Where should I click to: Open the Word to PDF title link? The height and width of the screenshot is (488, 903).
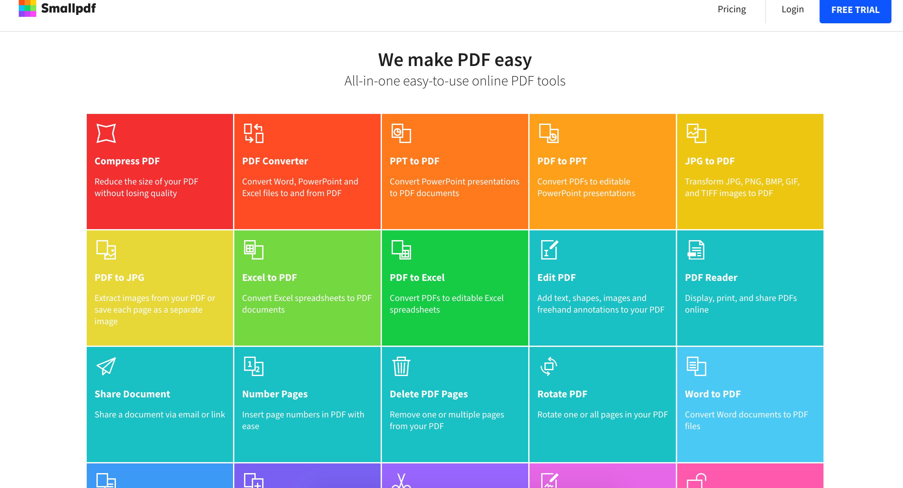pyautogui.click(x=713, y=394)
